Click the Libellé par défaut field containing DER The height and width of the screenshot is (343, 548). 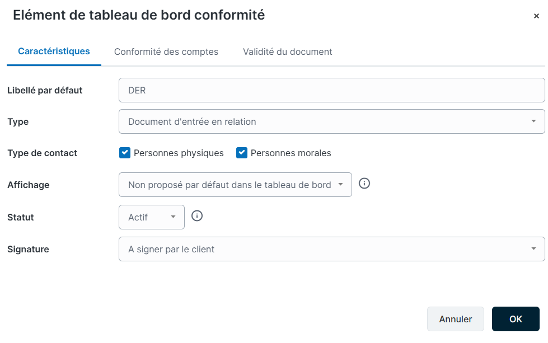332,90
